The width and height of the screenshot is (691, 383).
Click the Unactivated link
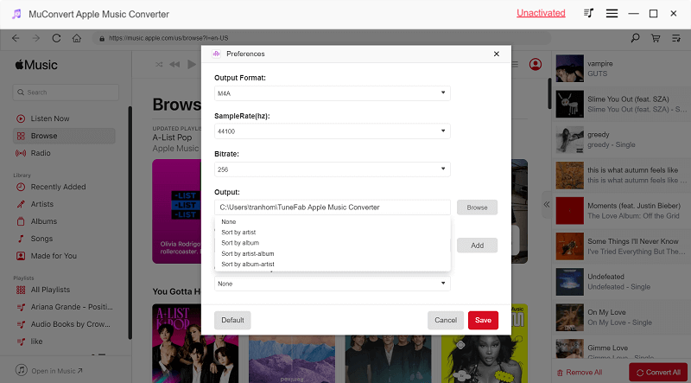point(541,13)
